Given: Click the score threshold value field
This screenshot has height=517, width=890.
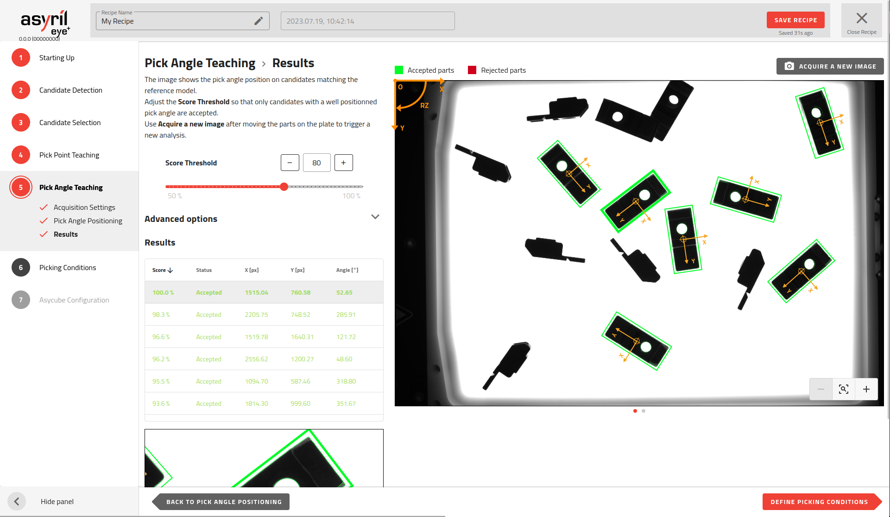Looking at the screenshot, I should coord(316,163).
